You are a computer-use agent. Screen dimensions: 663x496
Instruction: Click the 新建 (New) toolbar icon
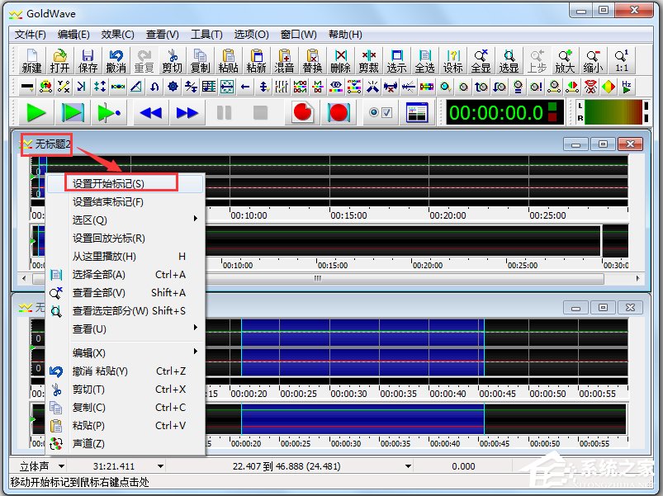(x=31, y=60)
